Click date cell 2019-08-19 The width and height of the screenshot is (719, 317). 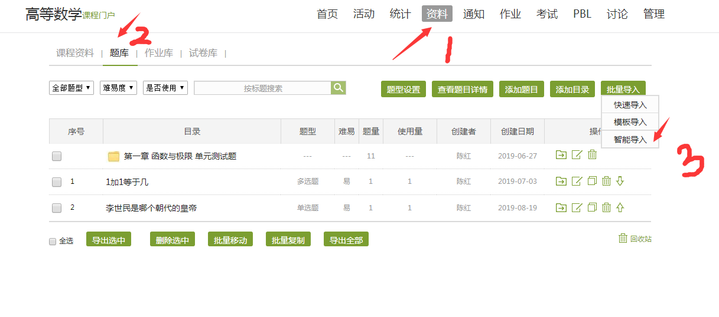point(518,208)
